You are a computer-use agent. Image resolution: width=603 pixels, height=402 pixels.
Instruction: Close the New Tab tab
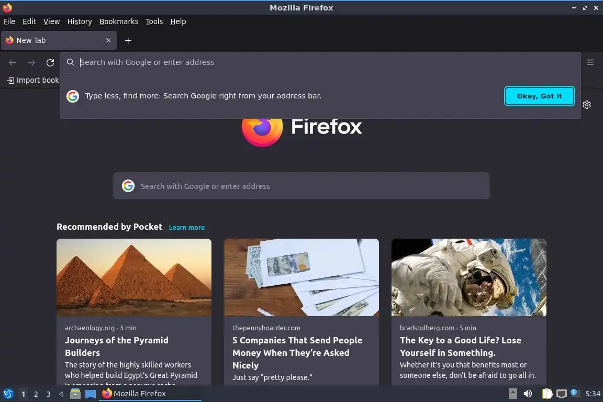[x=108, y=40]
